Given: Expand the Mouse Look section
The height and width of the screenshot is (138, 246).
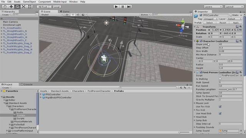Looking at the screenshot, I should point(195,103).
